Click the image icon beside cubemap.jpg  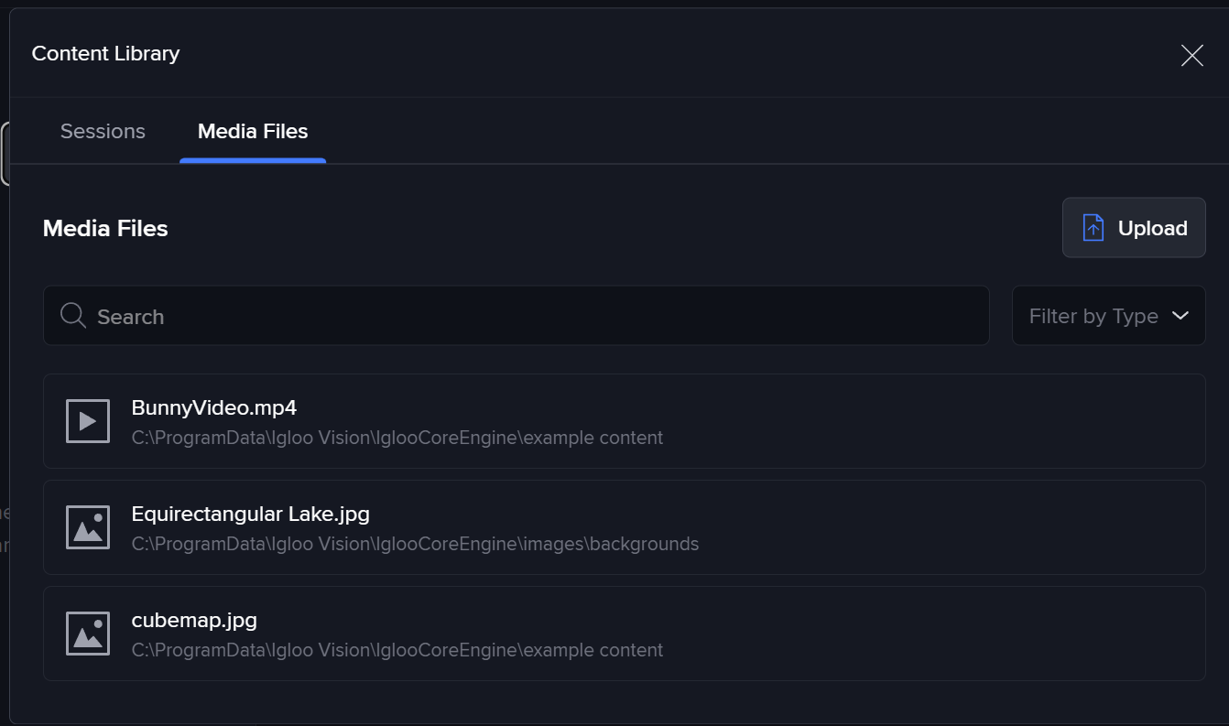point(88,634)
